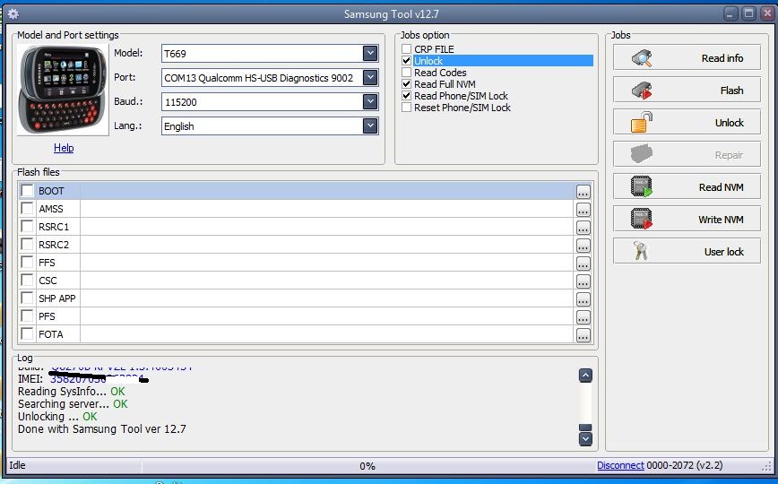Click the 'Reading SysInfo... OK' log line

click(72, 392)
